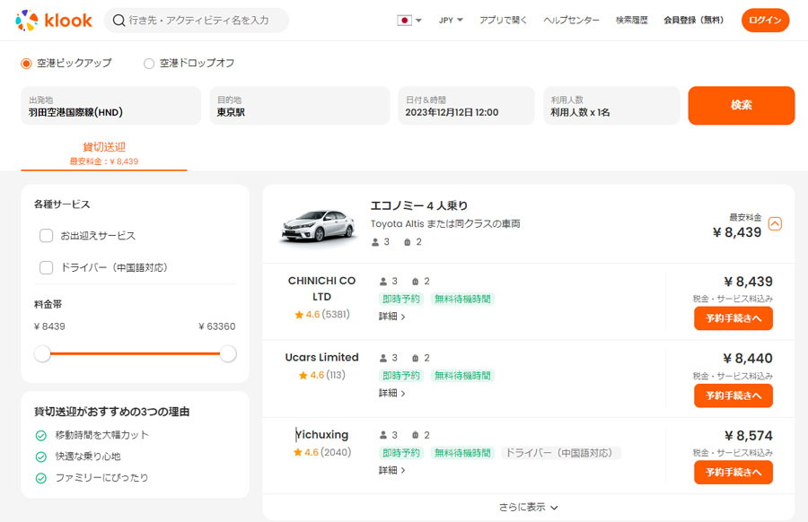Expand 詳細 for CHINICHI CO LTD
Screen dimensions: 808x522
click(x=391, y=317)
